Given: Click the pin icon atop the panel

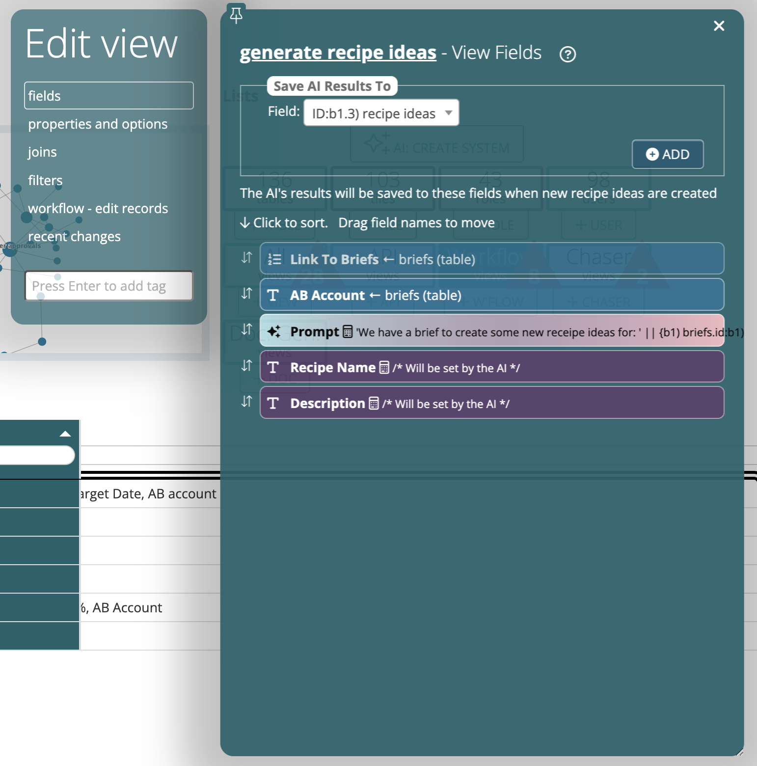Looking at the screenshot, I should 236,15.
